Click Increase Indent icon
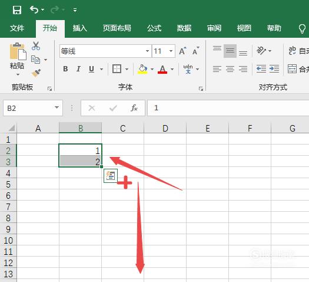This screenshot has height=282, width=309. point(274,69)
